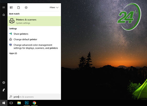Open Change advanced color management settings

34,46
